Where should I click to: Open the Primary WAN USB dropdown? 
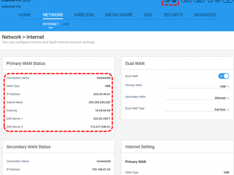coord(197,86)
